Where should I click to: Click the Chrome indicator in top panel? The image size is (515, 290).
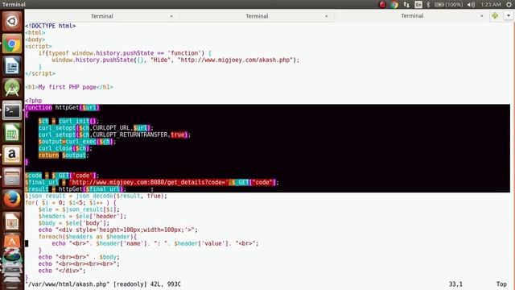[x=394, y=5]
